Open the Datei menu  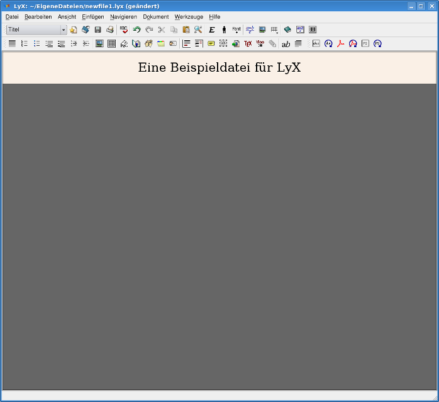click(12, 17)
